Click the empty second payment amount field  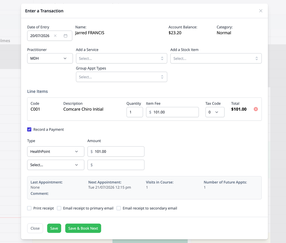[x=116, y=165]
